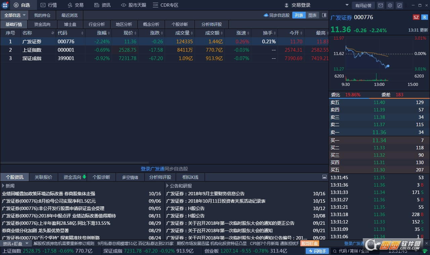Click the 交易登录 link
This screenshot has width=430, height=255.
[x=301, y=5]
